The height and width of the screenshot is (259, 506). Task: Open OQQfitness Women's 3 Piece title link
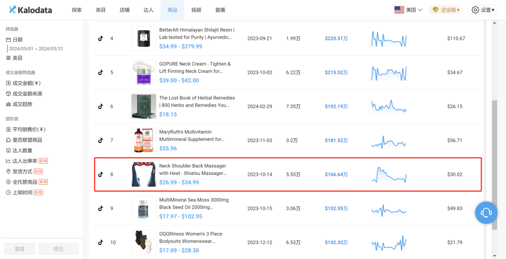pos(191,237)
